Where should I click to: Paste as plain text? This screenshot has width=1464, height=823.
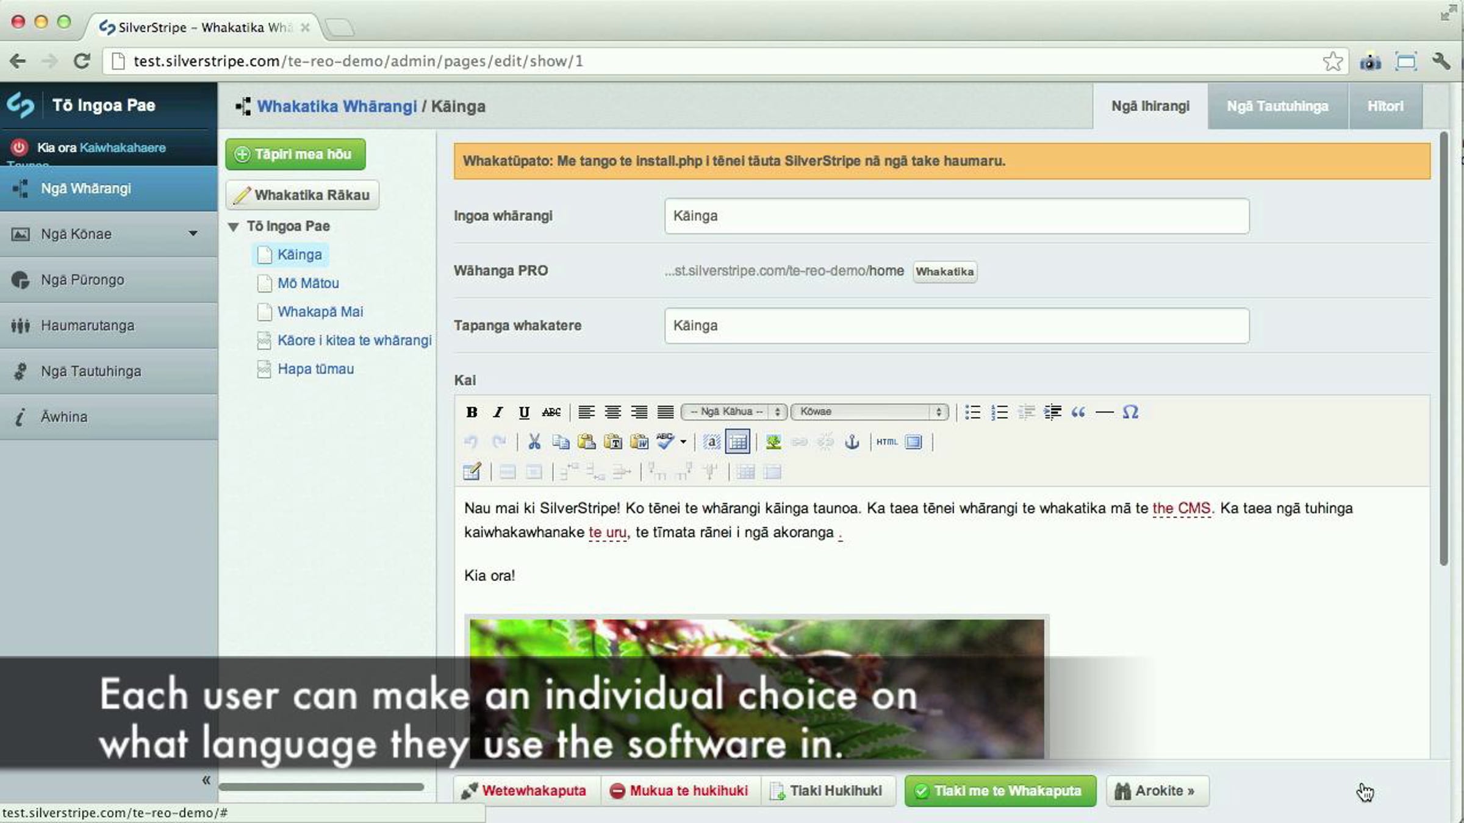click(x=613, y=442)
